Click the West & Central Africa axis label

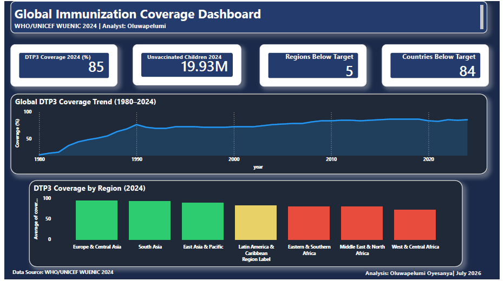point(415,247)
